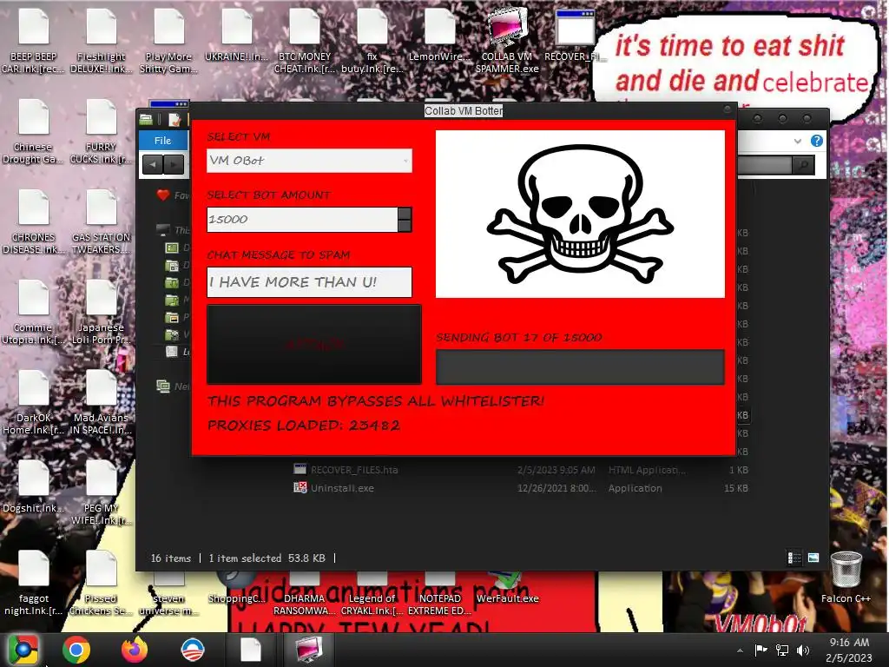This screenshot has width=889, height=667.
Task: Open Dogshit desktop shortcut
Action: pos(34,486)
